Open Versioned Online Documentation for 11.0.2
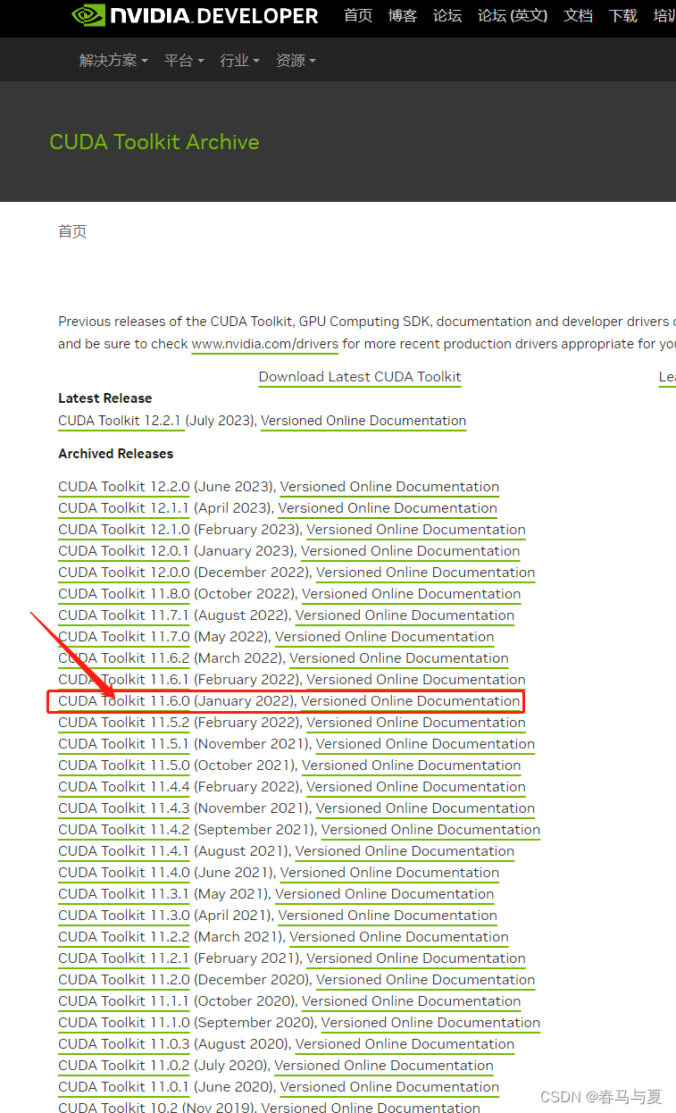The image size is (676, 1113). (384, 1066)
